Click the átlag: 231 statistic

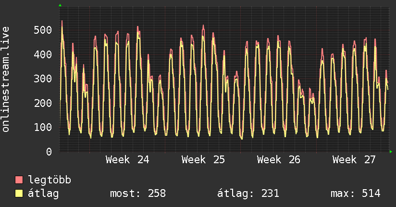click(x=248, y=194)
